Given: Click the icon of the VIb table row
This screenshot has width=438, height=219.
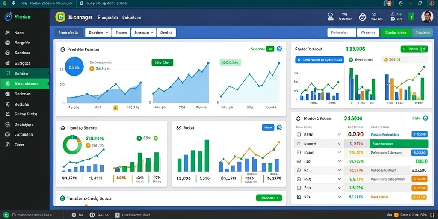Looking at the screenshot, I should [x=299, y=197].
